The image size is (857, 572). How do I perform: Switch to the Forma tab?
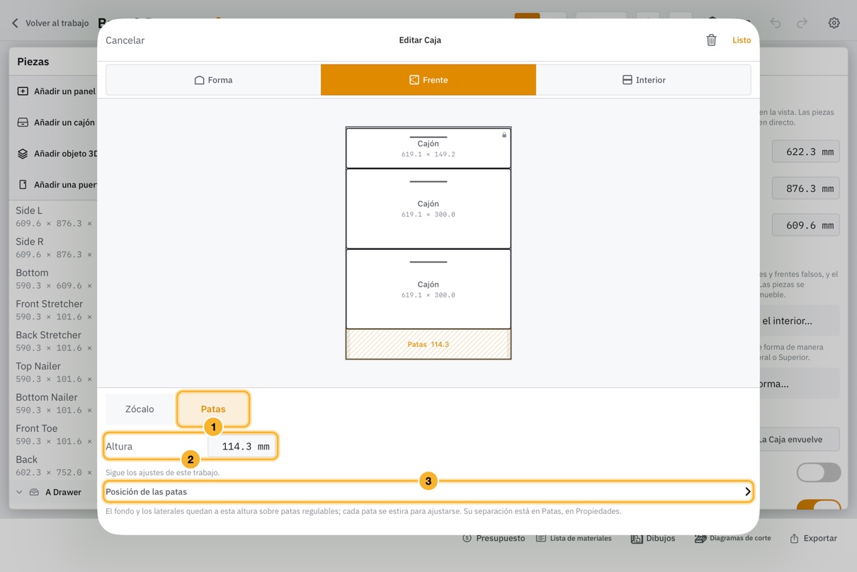(x=213, y=80)
